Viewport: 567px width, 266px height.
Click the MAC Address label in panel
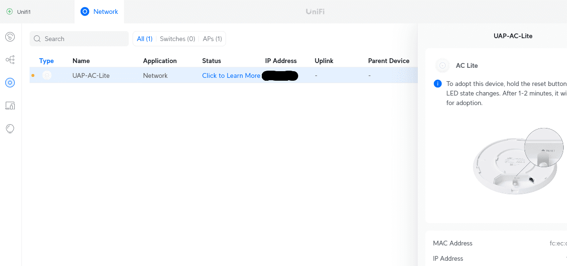pos(453,243)
